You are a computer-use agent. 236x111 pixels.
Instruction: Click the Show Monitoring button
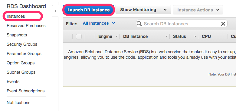[x=138, y=10]
